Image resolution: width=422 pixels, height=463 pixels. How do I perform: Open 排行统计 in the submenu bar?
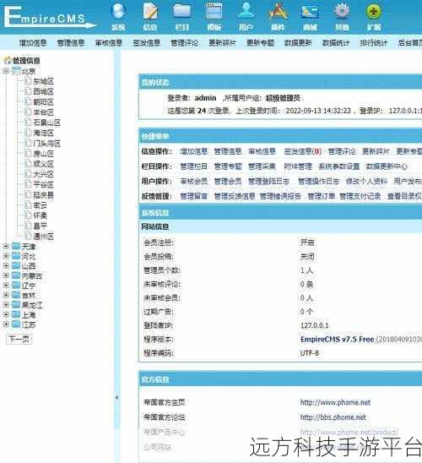[373, 43]
